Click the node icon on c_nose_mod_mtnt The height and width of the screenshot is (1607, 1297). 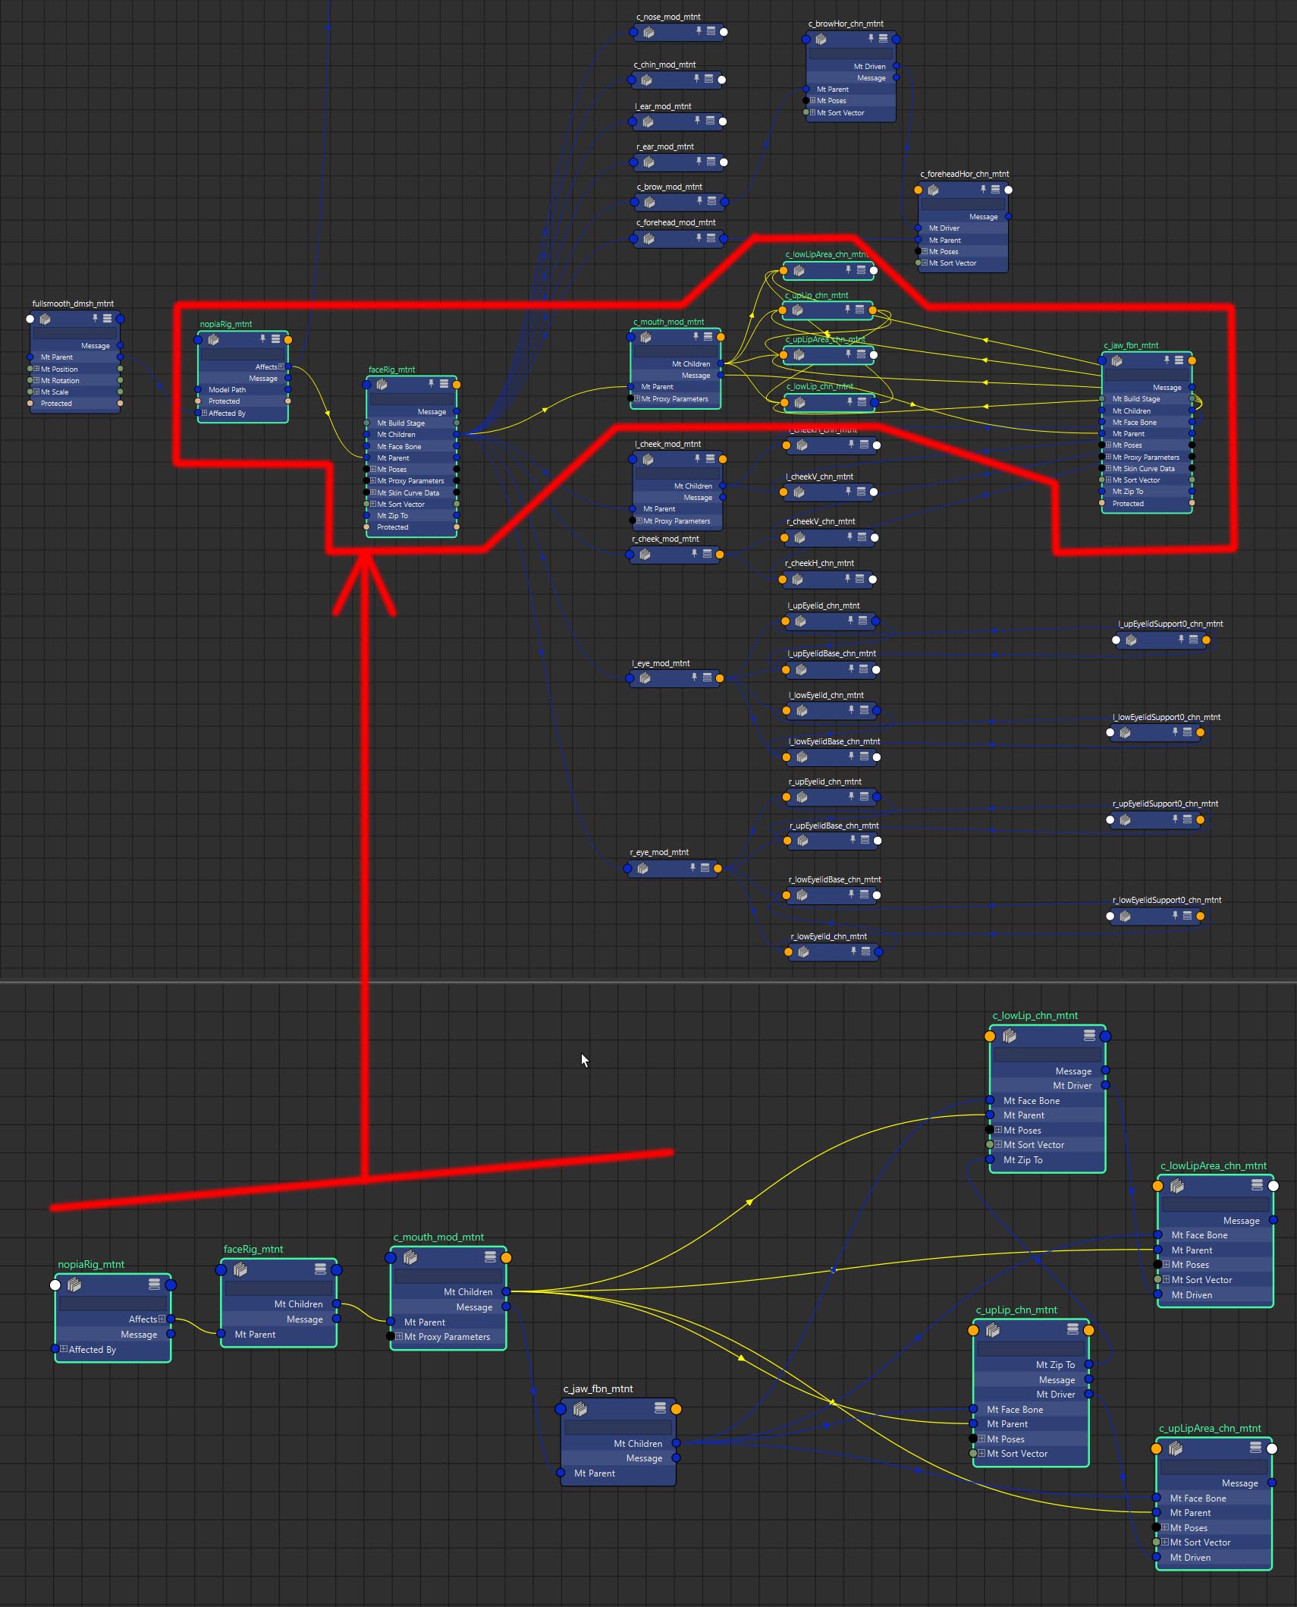[648, 32]
